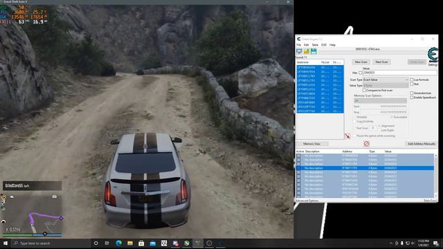The width and height of the screenshot is (443, 249).
Task: Click the taskbar clock and date
Action: click(x=423, y=243)
